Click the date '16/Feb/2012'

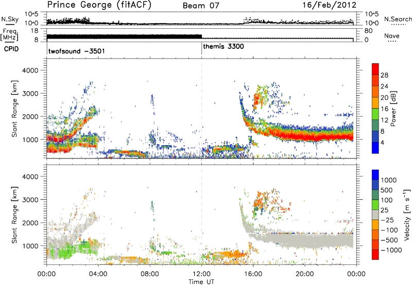pyautogui.click(x=329, y=5)
